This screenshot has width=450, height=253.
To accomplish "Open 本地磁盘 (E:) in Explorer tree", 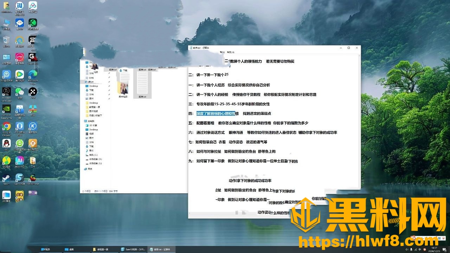I will click(x=94, y=163).
